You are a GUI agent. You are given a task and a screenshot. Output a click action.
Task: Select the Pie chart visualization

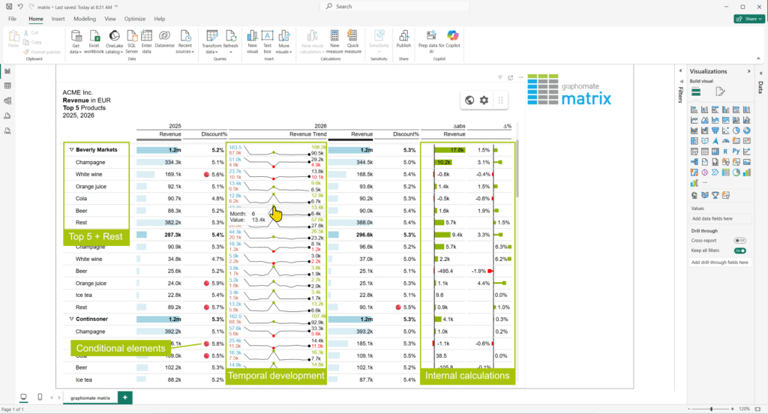[736, 130]
